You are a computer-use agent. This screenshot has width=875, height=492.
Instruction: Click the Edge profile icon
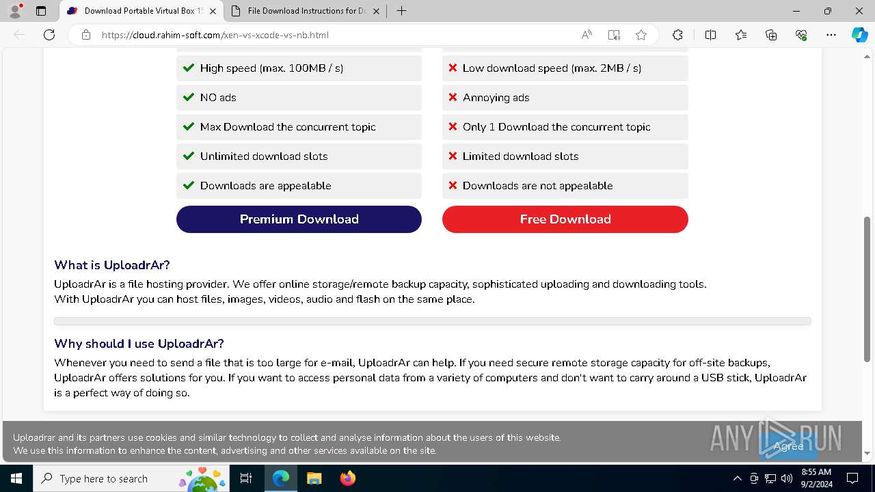(x=15, y=11)
